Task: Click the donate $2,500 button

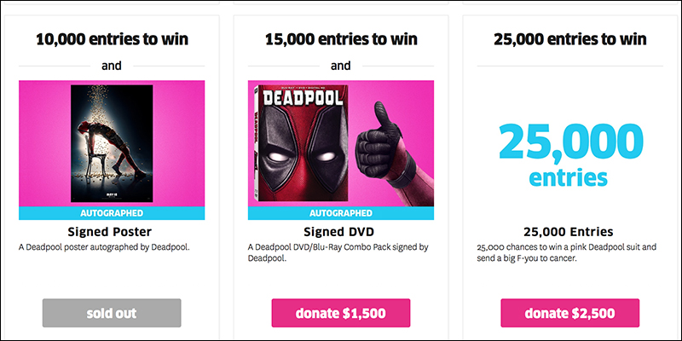Action: [x=569, y=313]
